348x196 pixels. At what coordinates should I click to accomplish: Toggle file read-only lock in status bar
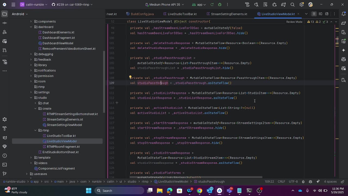pyautogui.click(x=343, y=182)
